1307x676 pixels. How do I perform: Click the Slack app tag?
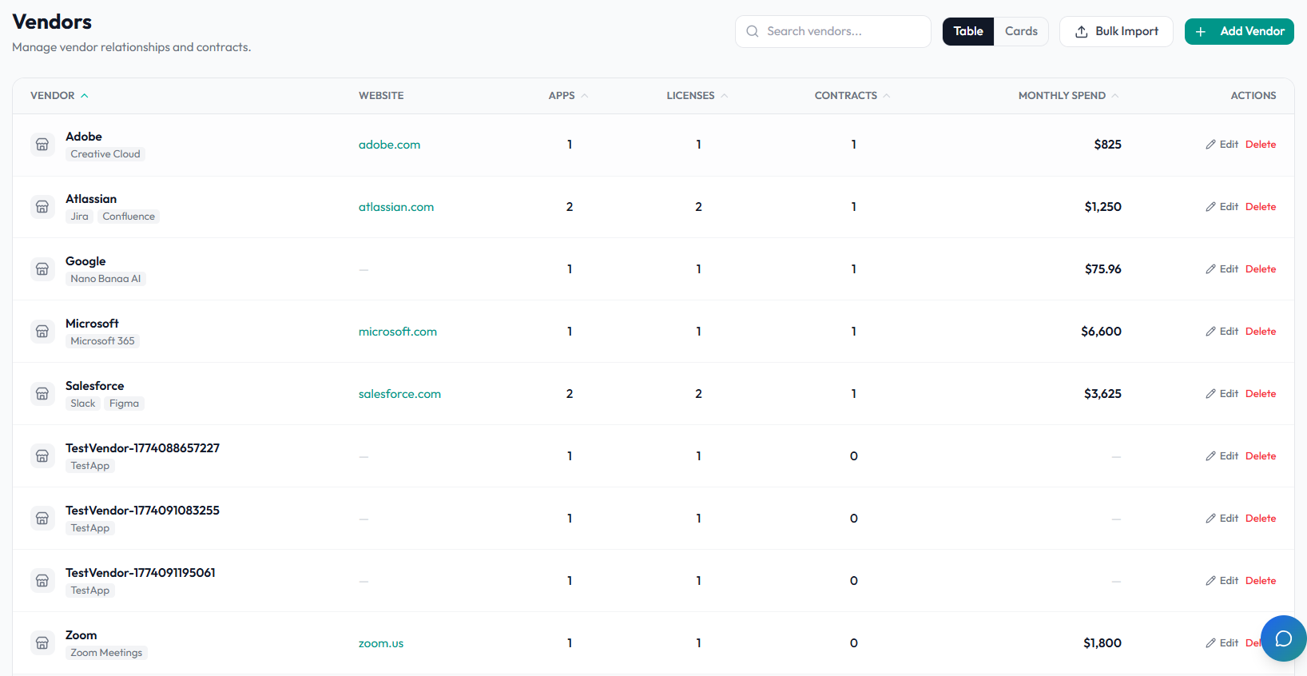point(83,404)
